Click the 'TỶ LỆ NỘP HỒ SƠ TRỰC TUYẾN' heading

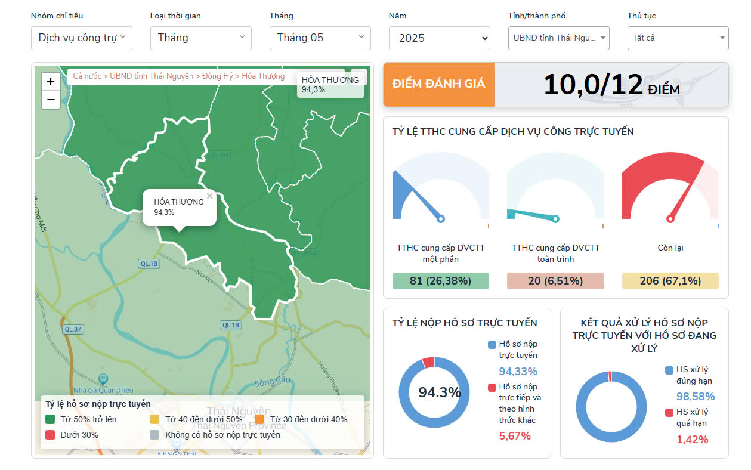[465, 323]
